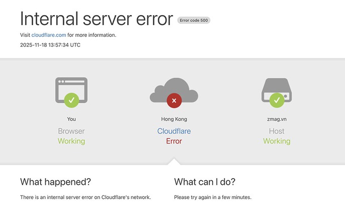This screenshot has height=216, width=345.
Task: Click the red X badge on the cloud
Action: [174, 101]
